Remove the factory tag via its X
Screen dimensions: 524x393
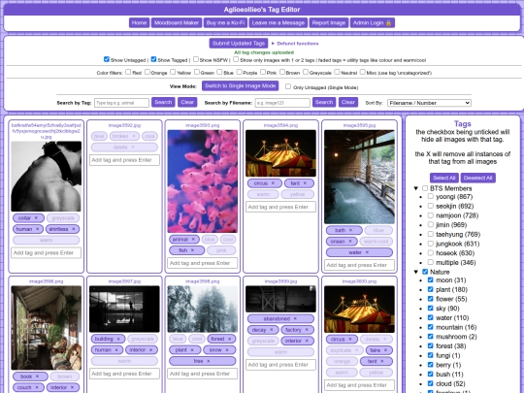coord(307,330)
